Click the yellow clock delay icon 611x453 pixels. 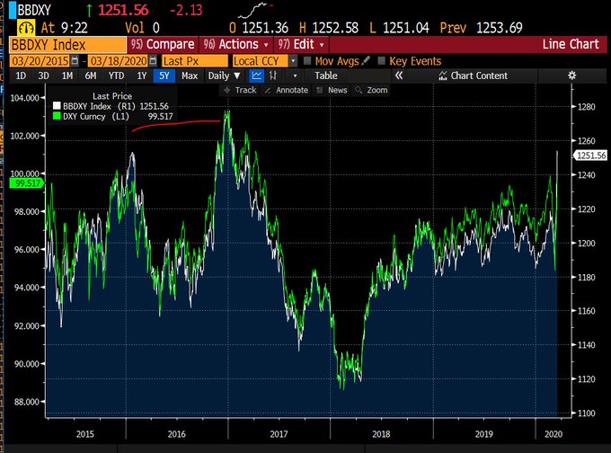tap(26, 28)
